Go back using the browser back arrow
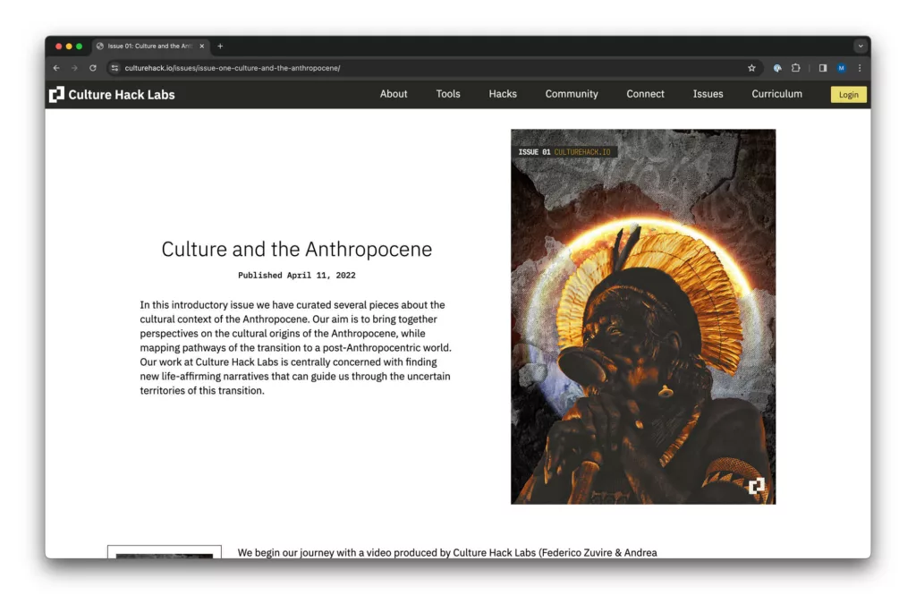916x604 pixels. [56, 68]
